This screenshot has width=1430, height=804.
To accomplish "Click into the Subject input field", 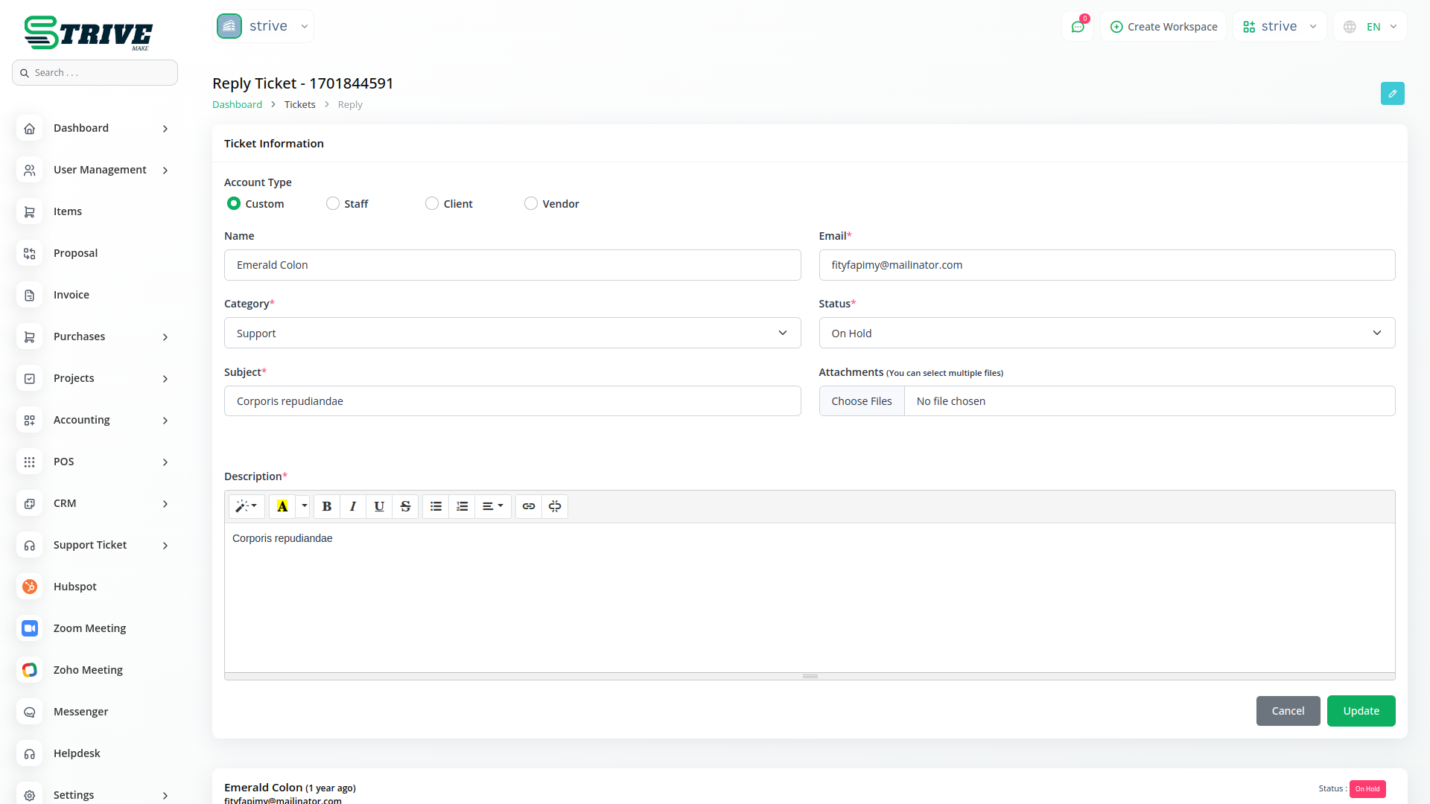I will click(512, 401).
